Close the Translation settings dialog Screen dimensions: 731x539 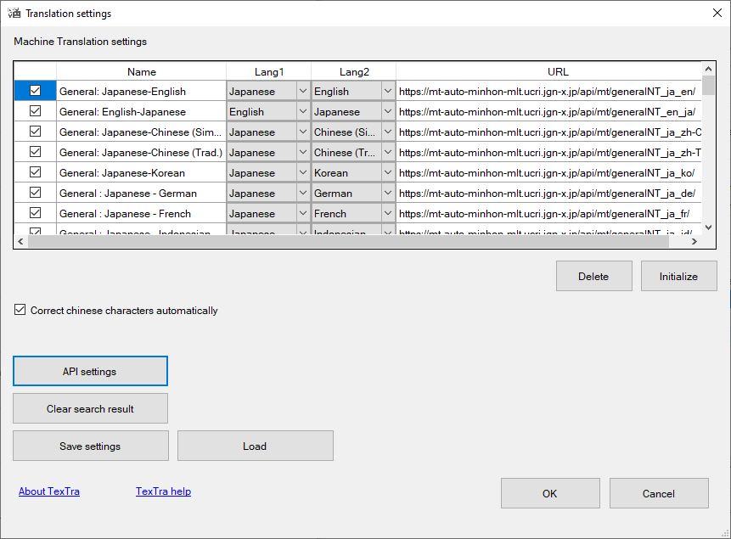717,13
